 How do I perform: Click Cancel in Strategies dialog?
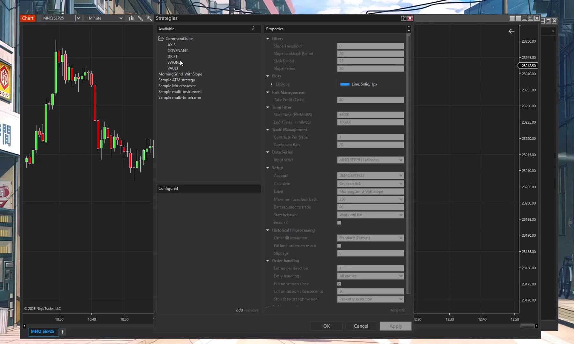361,326
